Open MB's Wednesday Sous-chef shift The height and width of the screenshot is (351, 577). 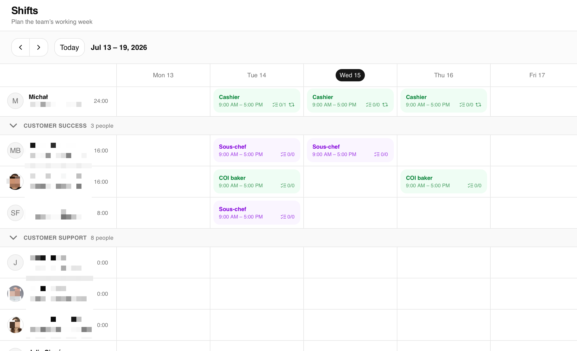350,150
